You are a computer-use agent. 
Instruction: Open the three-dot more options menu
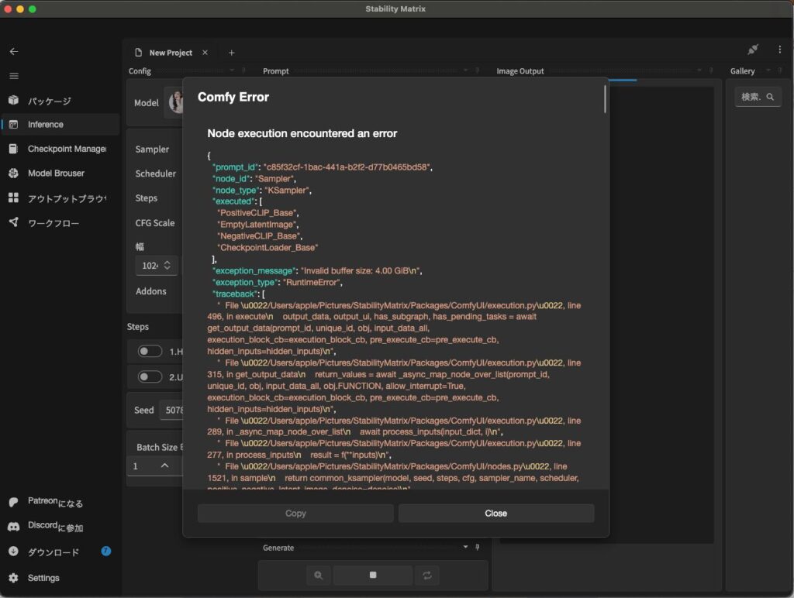[x=780, y=50]
